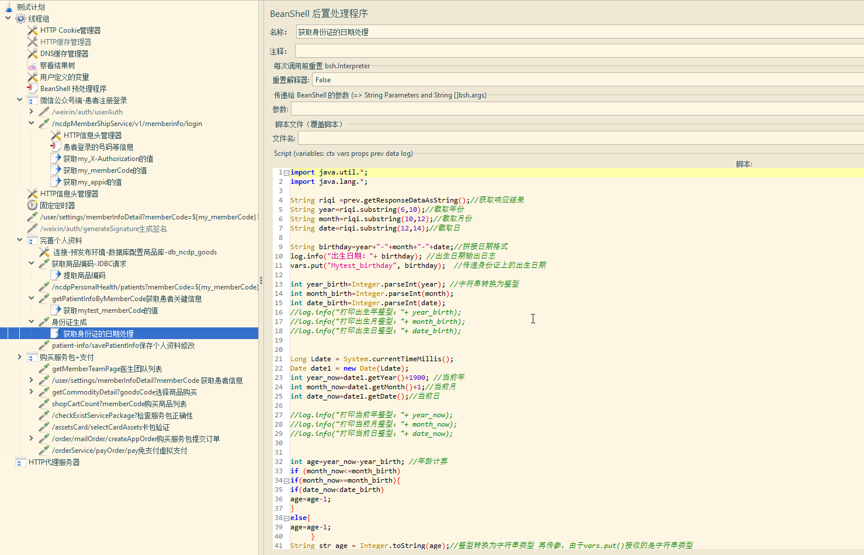Select getMemberTeamPage医生团队列表 tree item
Screen dimensions: 864x555
pos(107,369)
